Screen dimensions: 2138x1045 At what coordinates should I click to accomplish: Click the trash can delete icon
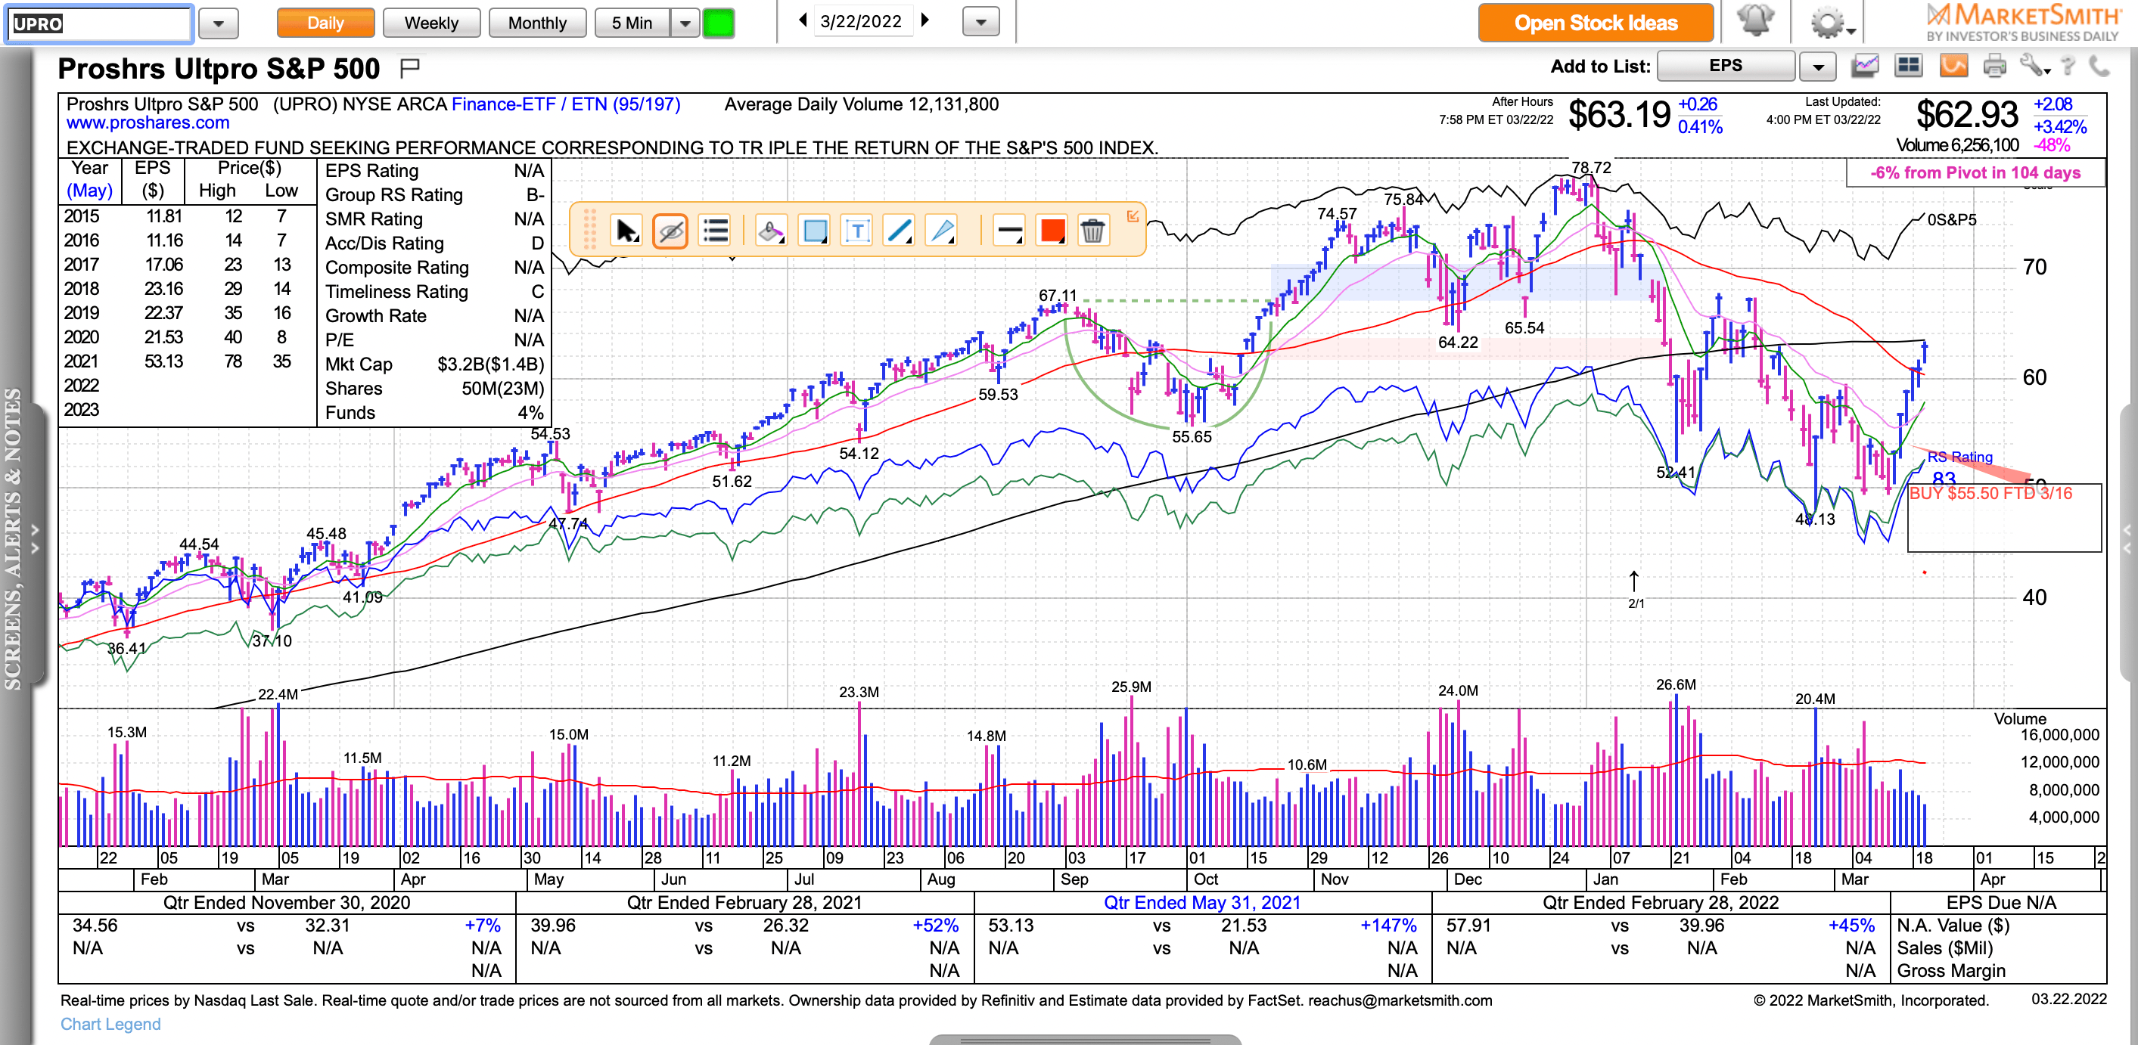coord(1093,230)
